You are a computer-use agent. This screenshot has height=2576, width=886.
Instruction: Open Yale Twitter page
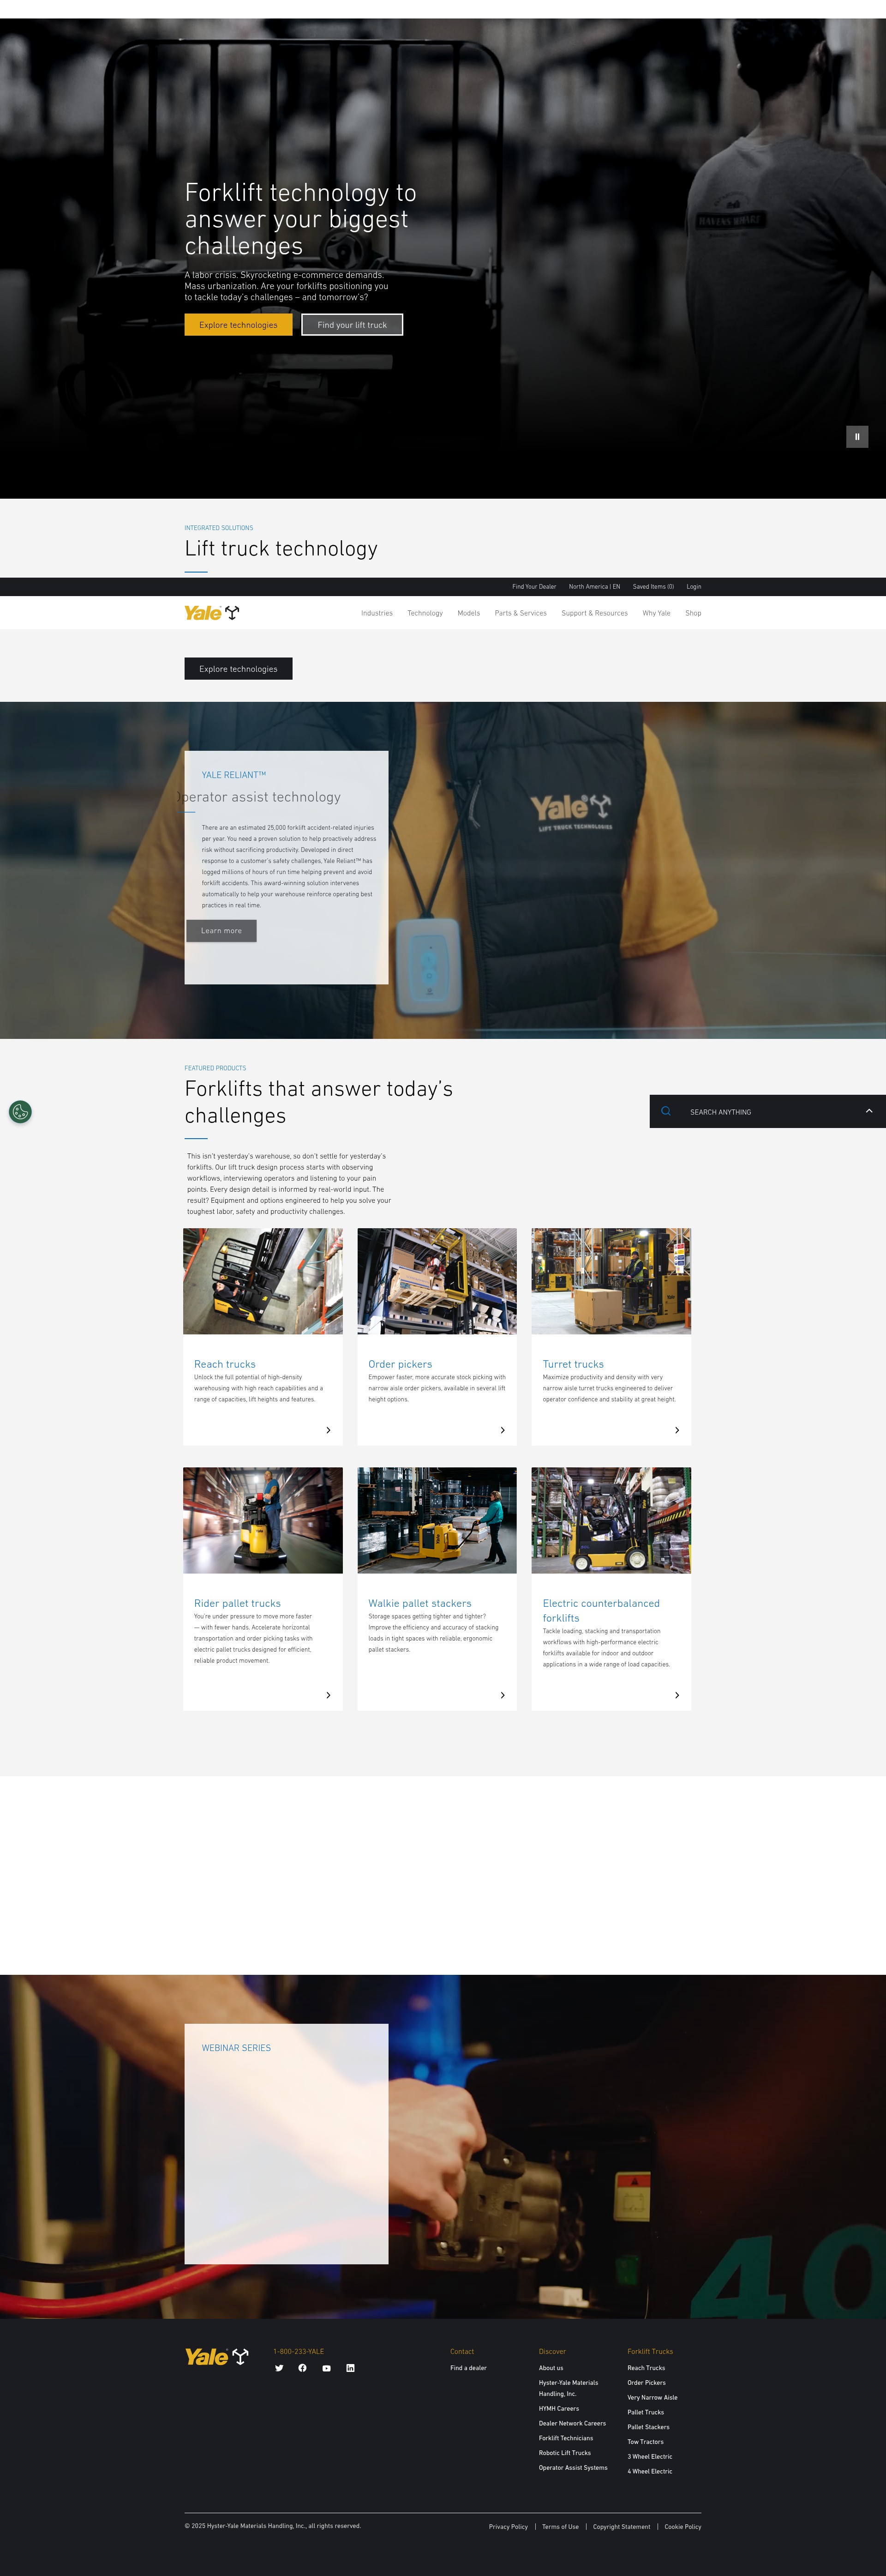(x=279, y=2368)
